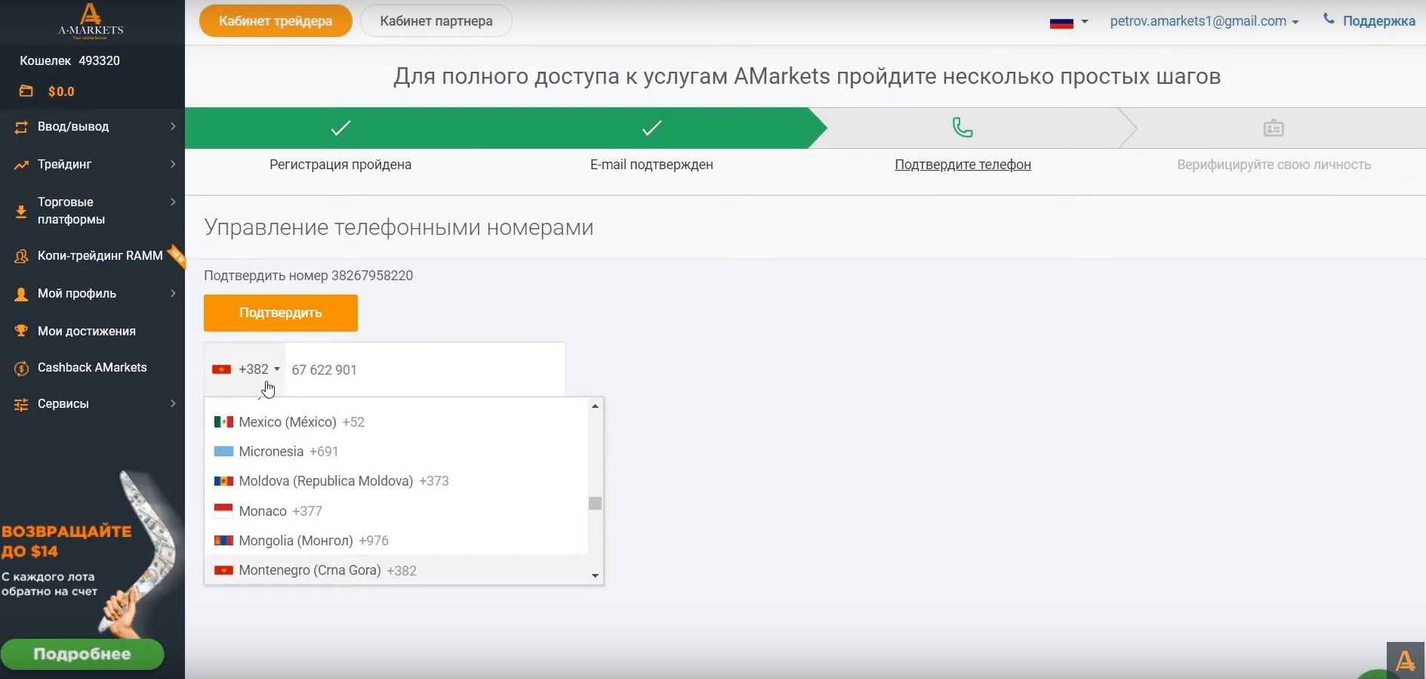
Task: Expand the Трейдинг submenu arrow
Action: tap(173, 164)
